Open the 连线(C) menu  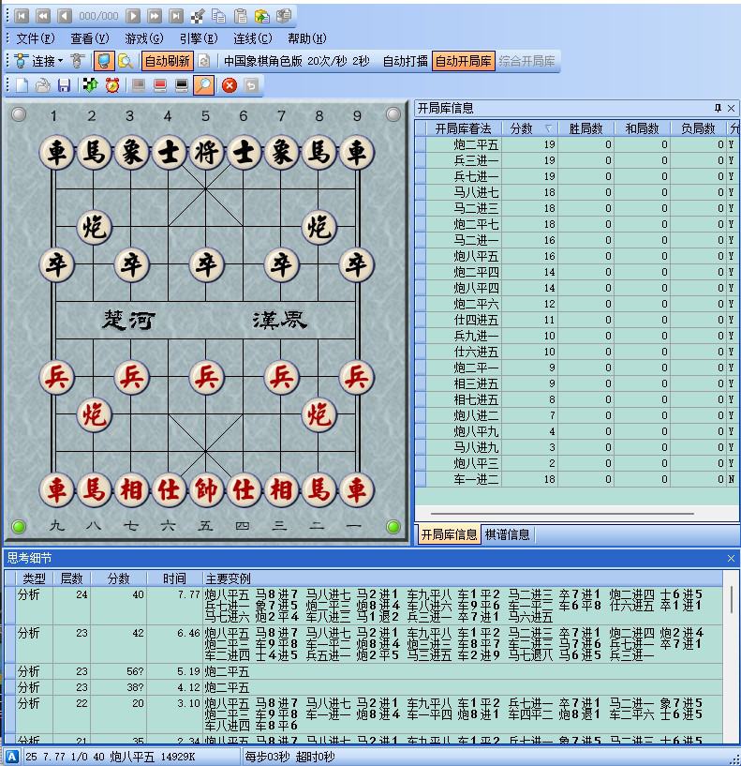coord(252,38)
